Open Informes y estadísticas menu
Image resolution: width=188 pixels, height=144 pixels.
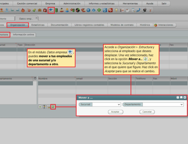[102, 3]
